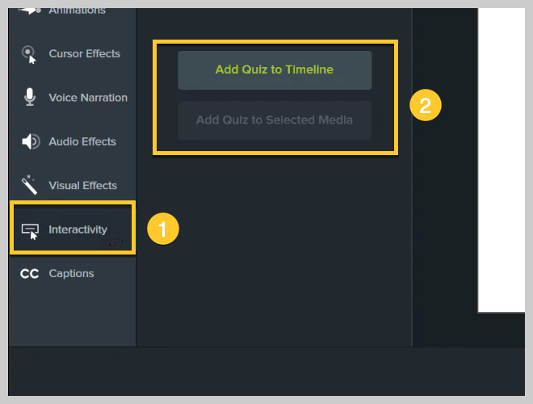Select the Audio Effects tab label
Viewport: 533px width, 404px height.
pyautogui.click(x=82, y=141)
